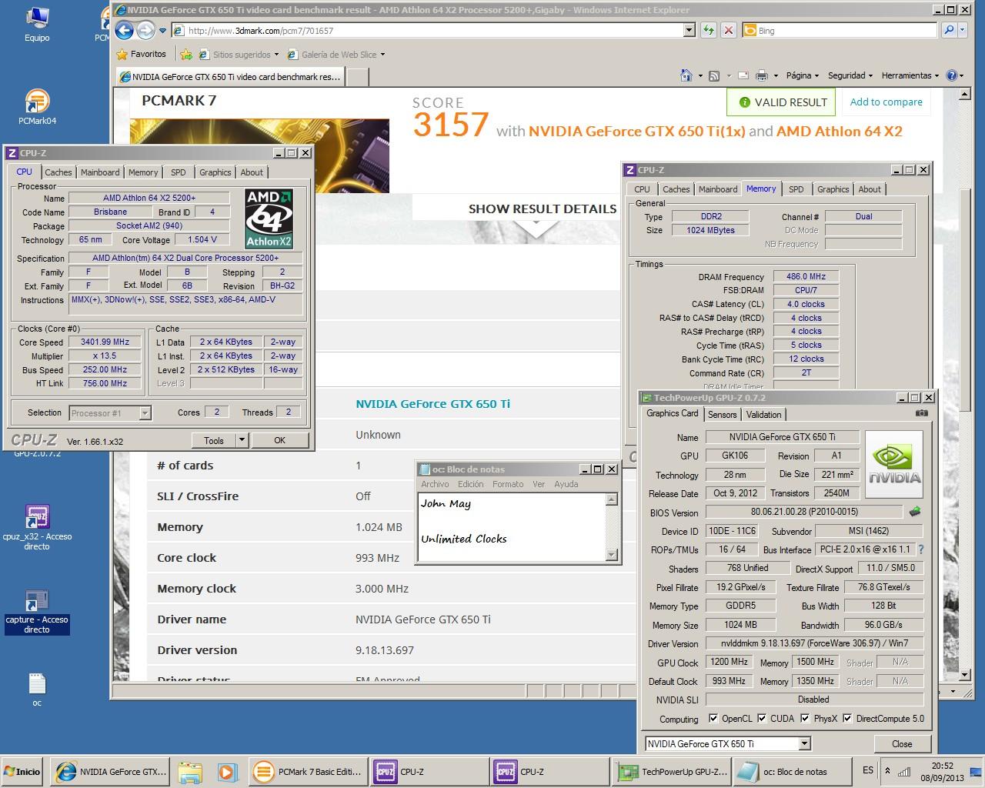Open the Formato menu in Notepad
The height and width of the screenshot is (788, 985).
(x=508, y=484)
